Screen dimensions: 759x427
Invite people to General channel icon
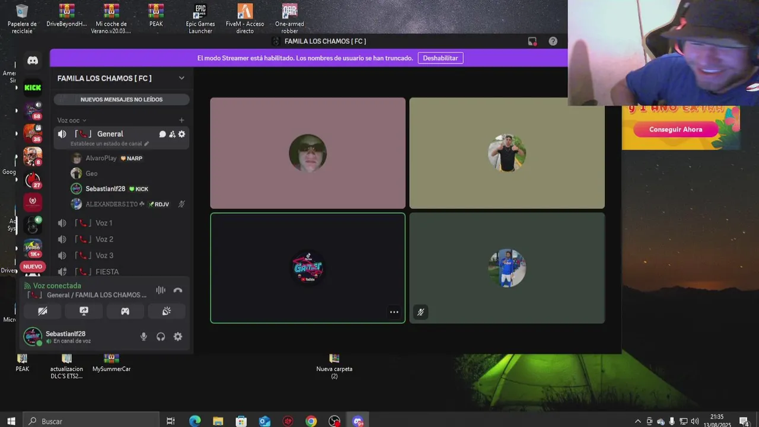coord(172,134)
